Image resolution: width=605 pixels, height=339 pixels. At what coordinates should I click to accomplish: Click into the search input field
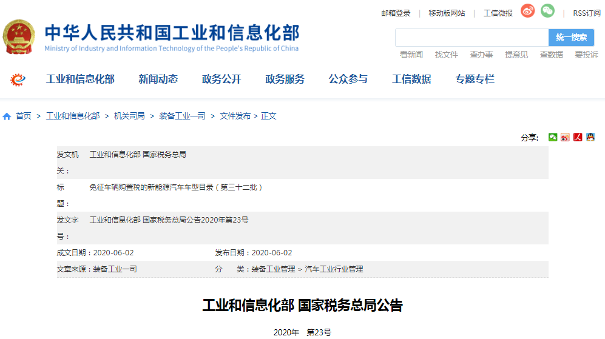click(471, 38)
